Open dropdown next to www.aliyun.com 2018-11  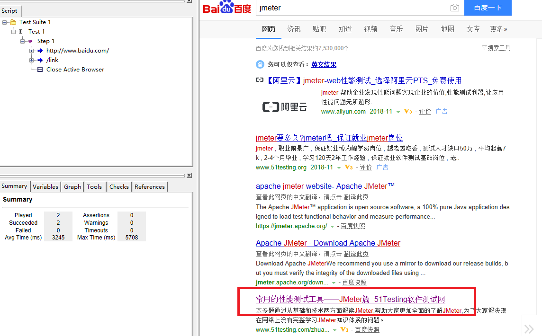tap(398, 112)
